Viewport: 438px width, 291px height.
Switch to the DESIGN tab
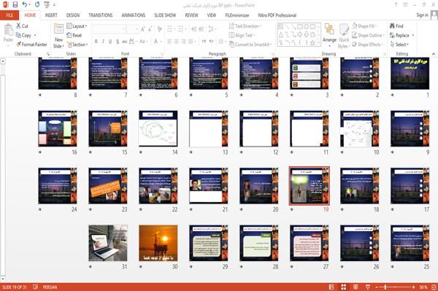coord(73,15)
